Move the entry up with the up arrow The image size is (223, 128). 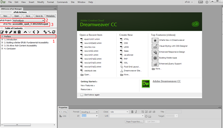coord(25,32)
